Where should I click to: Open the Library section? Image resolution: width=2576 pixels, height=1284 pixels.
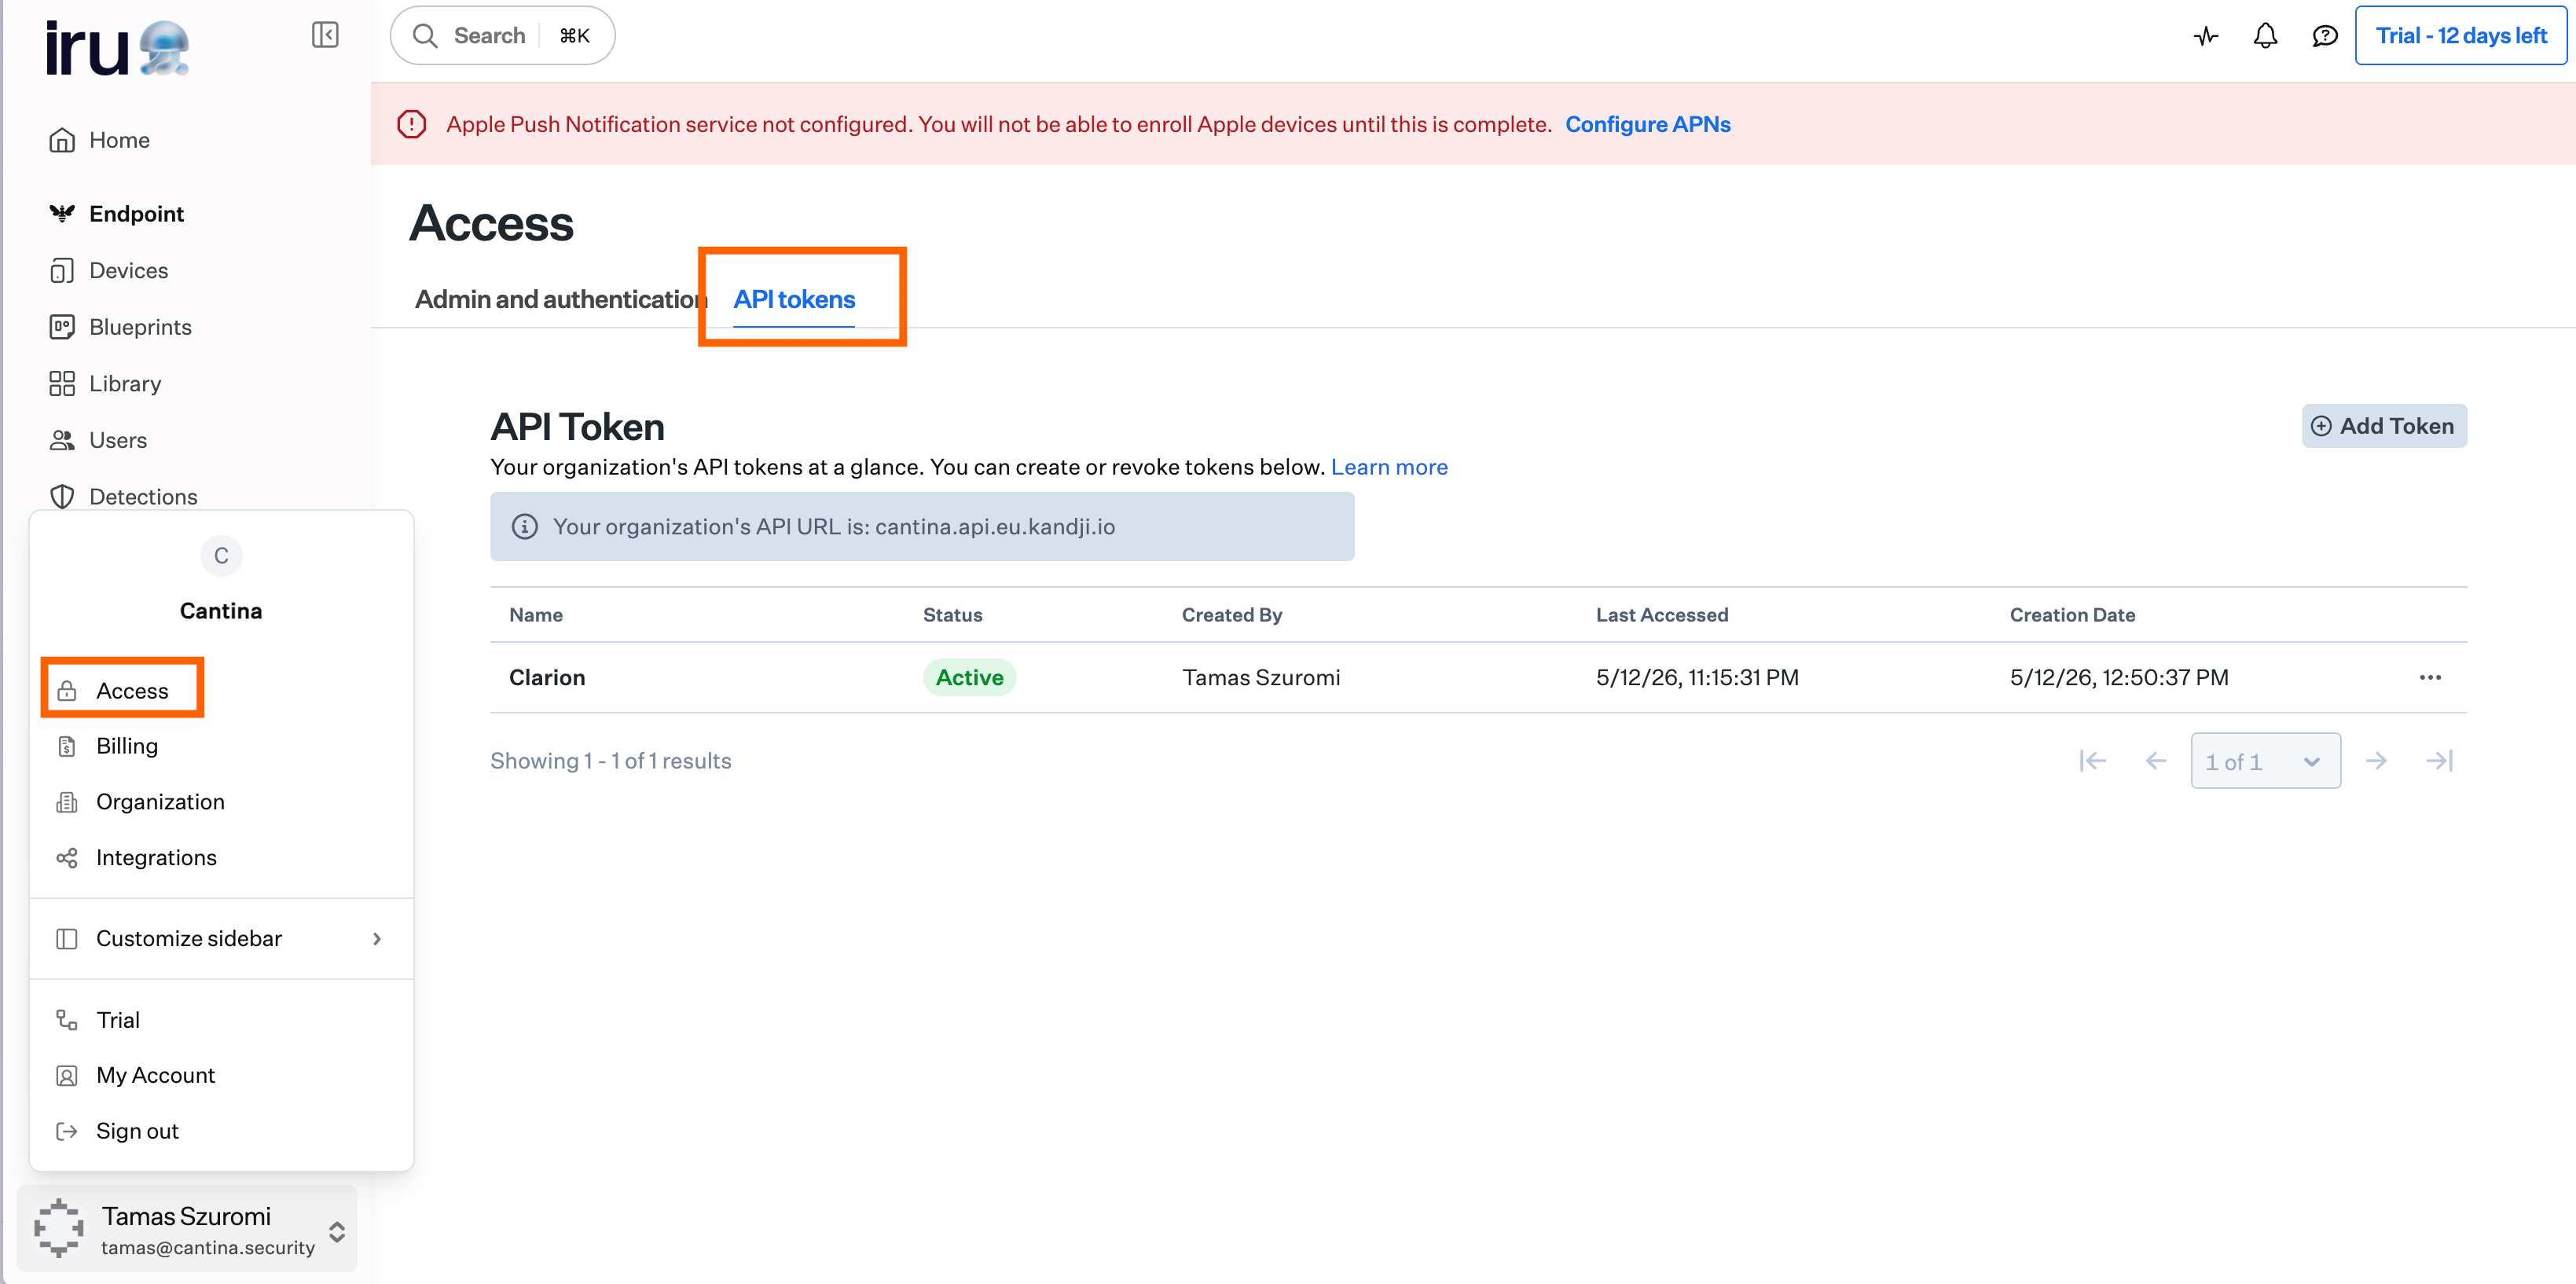point(125,383)
